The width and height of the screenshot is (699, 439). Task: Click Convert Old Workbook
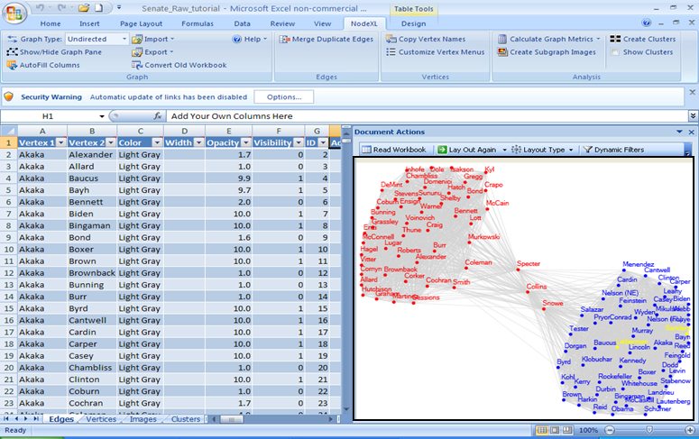(179, 66)
